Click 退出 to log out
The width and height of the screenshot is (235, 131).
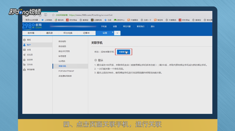[152, 26]
